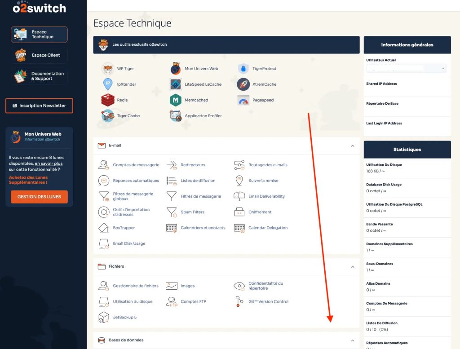The height and width of the screenshot is (349, 460).
Task: Click the 'Bande Passante' statistic label
Action: [379, 224]
